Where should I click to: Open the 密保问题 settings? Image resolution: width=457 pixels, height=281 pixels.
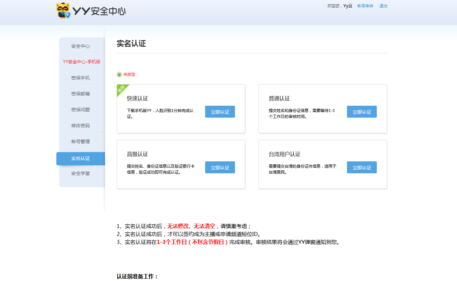tap(81, 109)
